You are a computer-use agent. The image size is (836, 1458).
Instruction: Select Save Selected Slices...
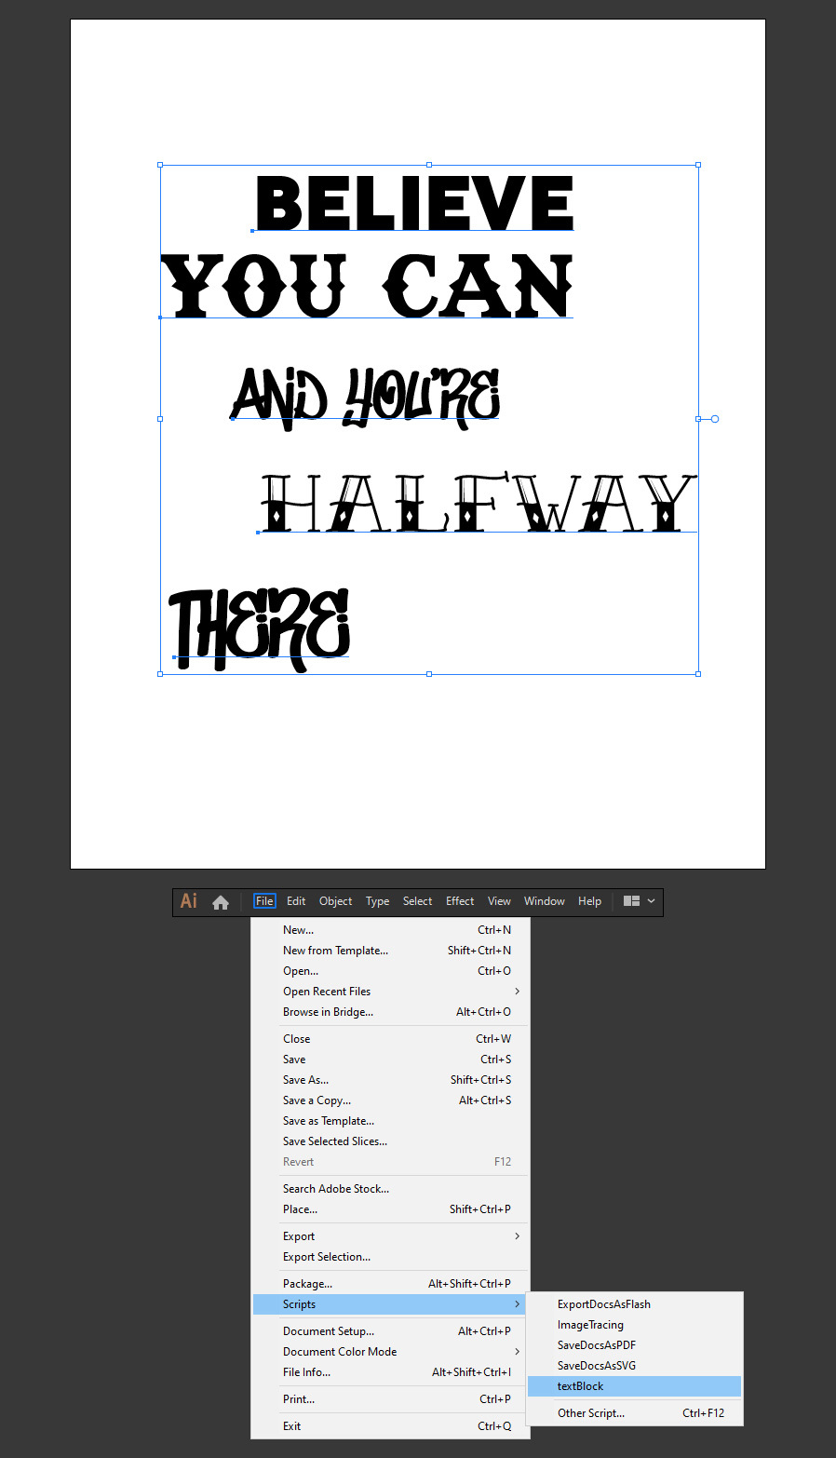(x=390, y=1141)
